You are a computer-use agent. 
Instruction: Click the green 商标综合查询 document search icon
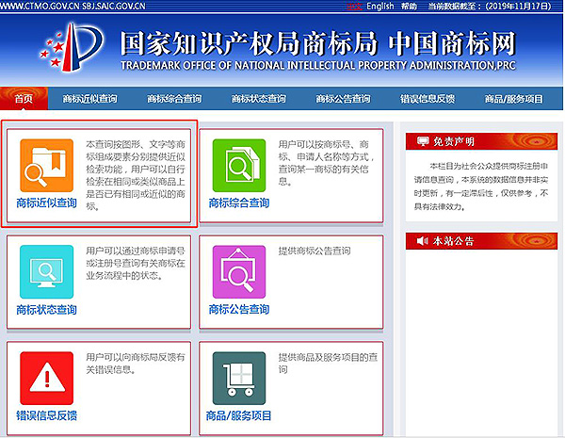239,165
